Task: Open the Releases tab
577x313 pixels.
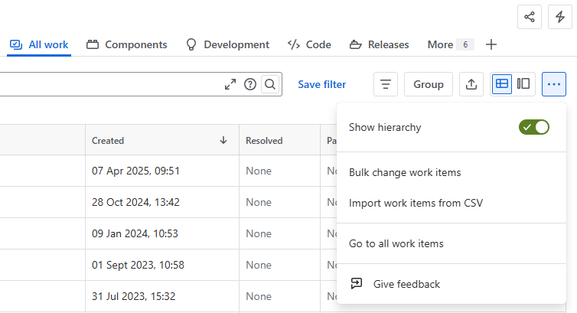Action: (x=379, y=44)
